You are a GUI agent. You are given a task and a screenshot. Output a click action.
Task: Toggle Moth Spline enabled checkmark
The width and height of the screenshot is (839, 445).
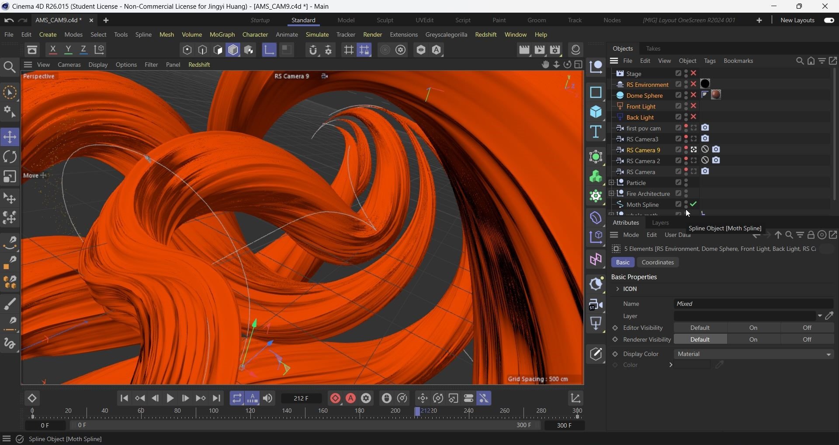694,204
